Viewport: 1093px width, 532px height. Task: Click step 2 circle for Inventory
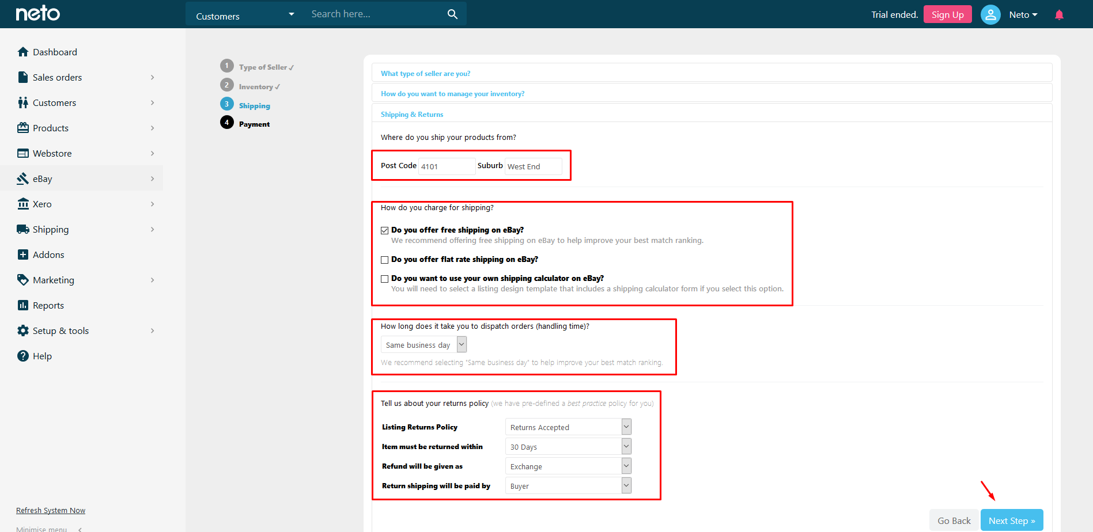click(227, 85)
